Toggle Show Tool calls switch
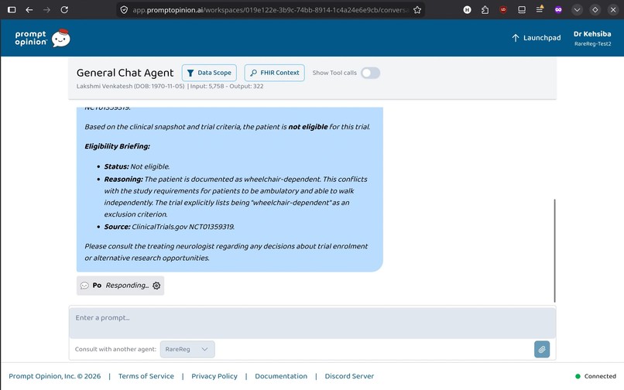Viewport: 624px width, 390px height. coord(371,73)
